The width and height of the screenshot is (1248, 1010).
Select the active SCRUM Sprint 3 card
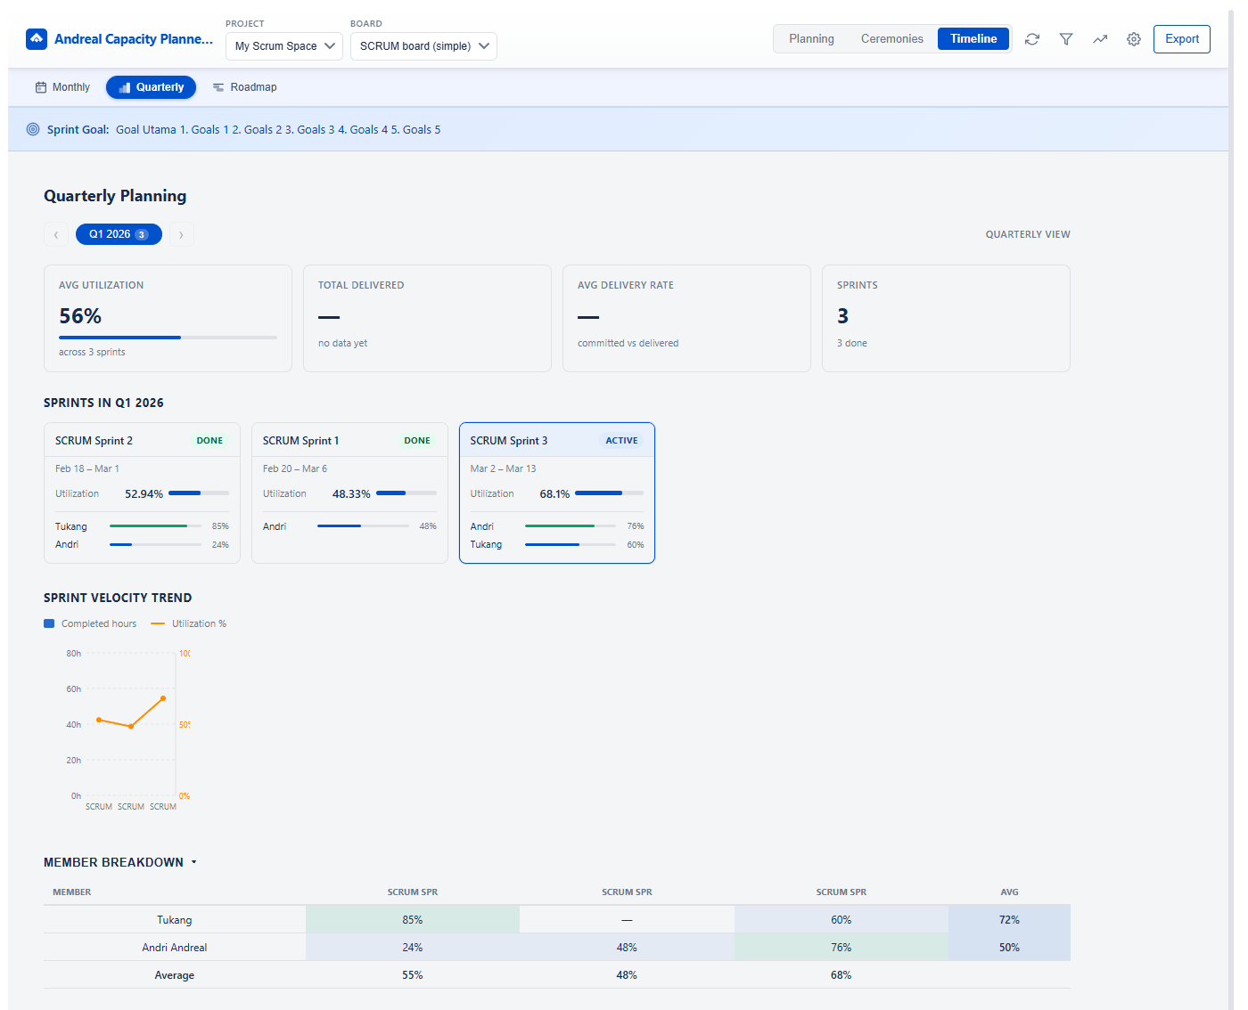coord(556,493)
